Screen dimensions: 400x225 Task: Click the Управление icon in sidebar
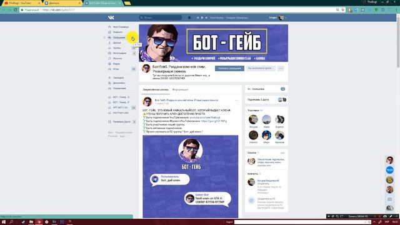click(x=109, y=88)
